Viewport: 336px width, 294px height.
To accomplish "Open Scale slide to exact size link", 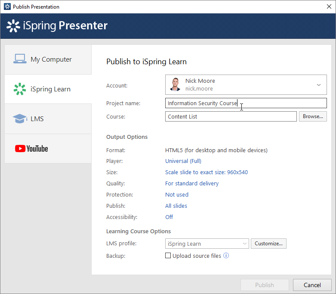I will pyautogui.click(x=207, y=172).
